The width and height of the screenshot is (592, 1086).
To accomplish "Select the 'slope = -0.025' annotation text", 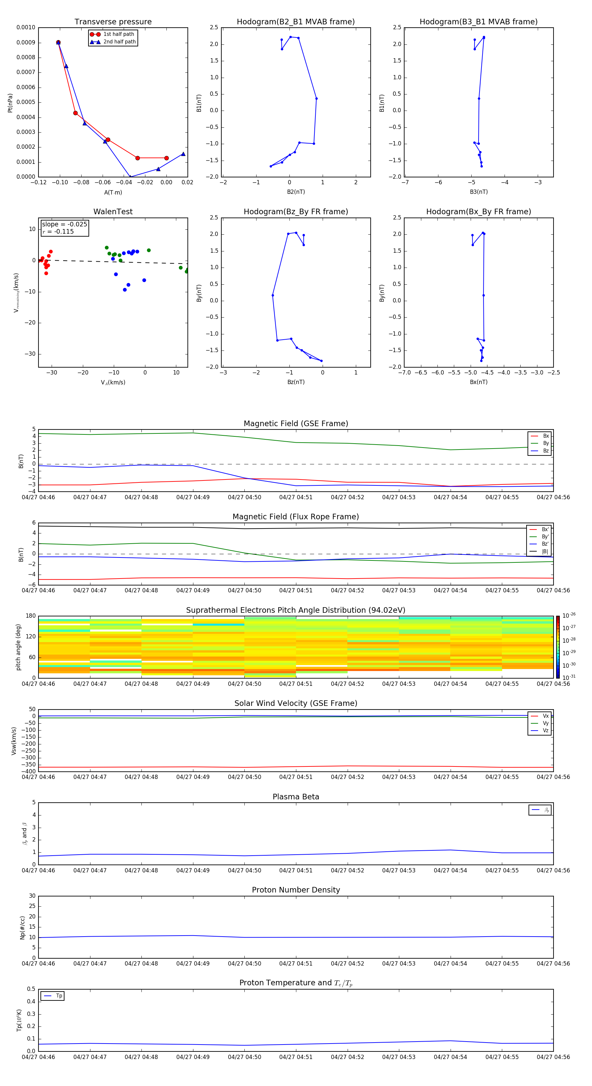I will (64, 224).
